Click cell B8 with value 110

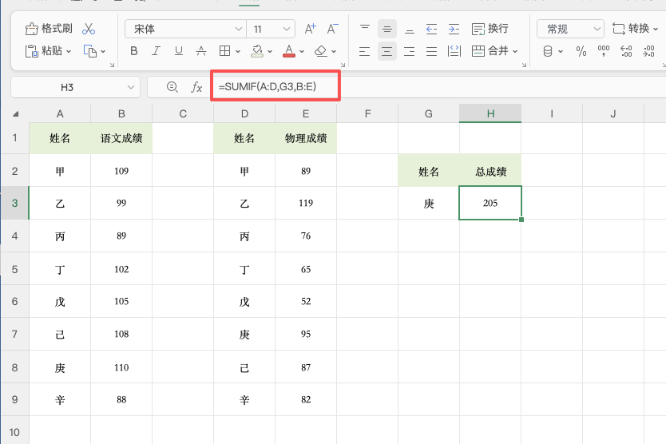121,367
